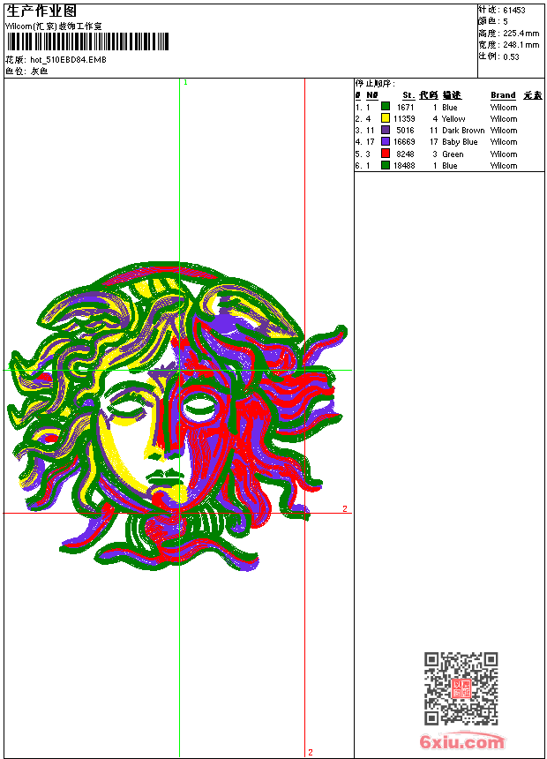This screenshot has height=759, width=547.
Task: Click stitch count 11359 in the Yellow row
Action: (x=404, y=118)
